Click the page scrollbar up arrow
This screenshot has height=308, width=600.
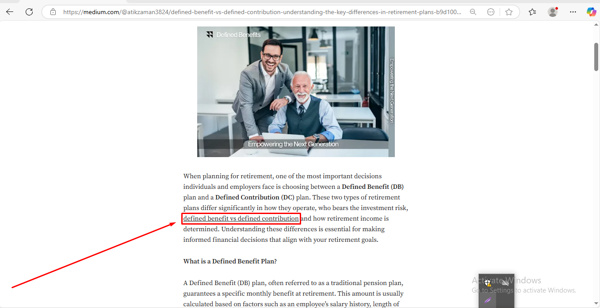[596, 25]
